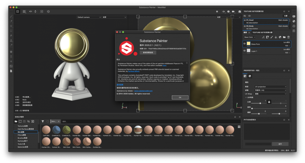Image resolution: width=305 pixels, height=163 pixels.
Task: Click the shelf folder icon
Action: point(16,121)
